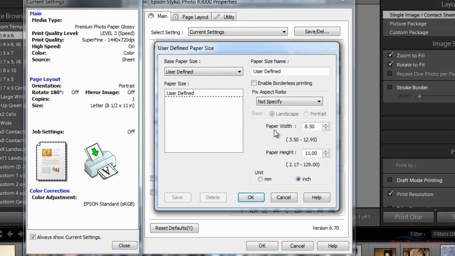Toggle Zoom to Fill in Lightroom
The image size is (455, 256).
click(390, 55)
